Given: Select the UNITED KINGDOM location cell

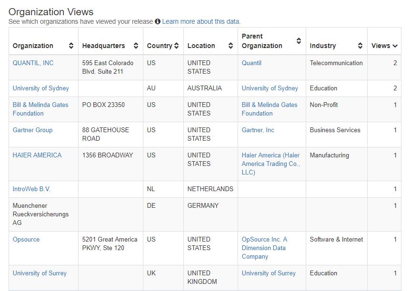Looking at the screenshot, I should tap(211, 278).
